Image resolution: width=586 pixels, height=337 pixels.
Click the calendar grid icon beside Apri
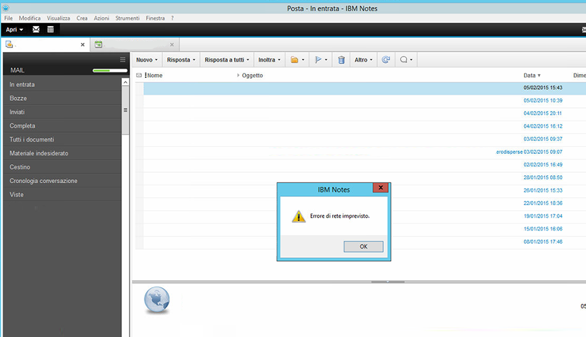click(x=50, y=29)
